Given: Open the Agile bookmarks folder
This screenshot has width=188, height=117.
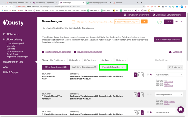Looking at the screenshot, I should [x=45, y=11].
